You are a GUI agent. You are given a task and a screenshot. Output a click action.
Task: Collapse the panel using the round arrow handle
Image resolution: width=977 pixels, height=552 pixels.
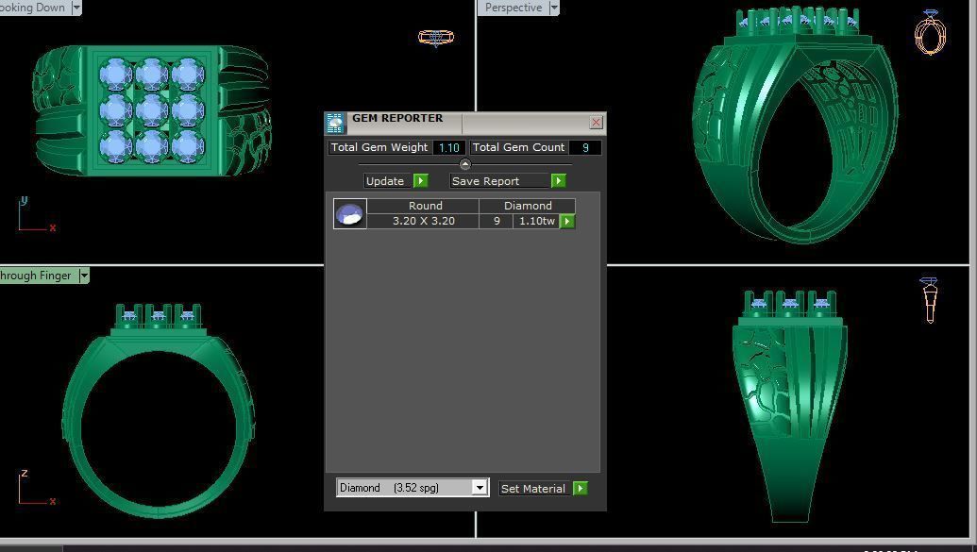(x=464, y=164)
